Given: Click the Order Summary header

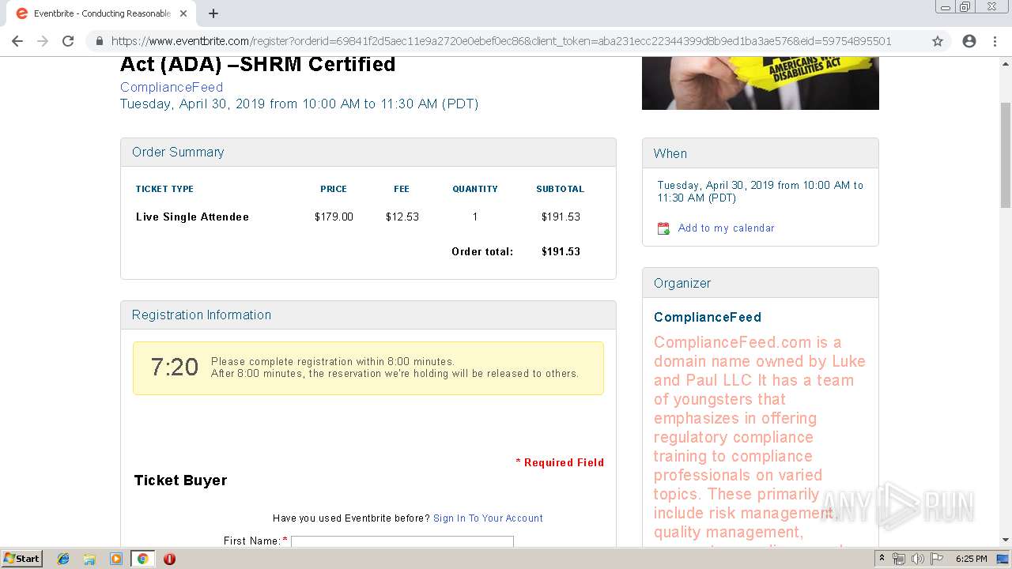Looking at the screenshot, I should [368, 153].
